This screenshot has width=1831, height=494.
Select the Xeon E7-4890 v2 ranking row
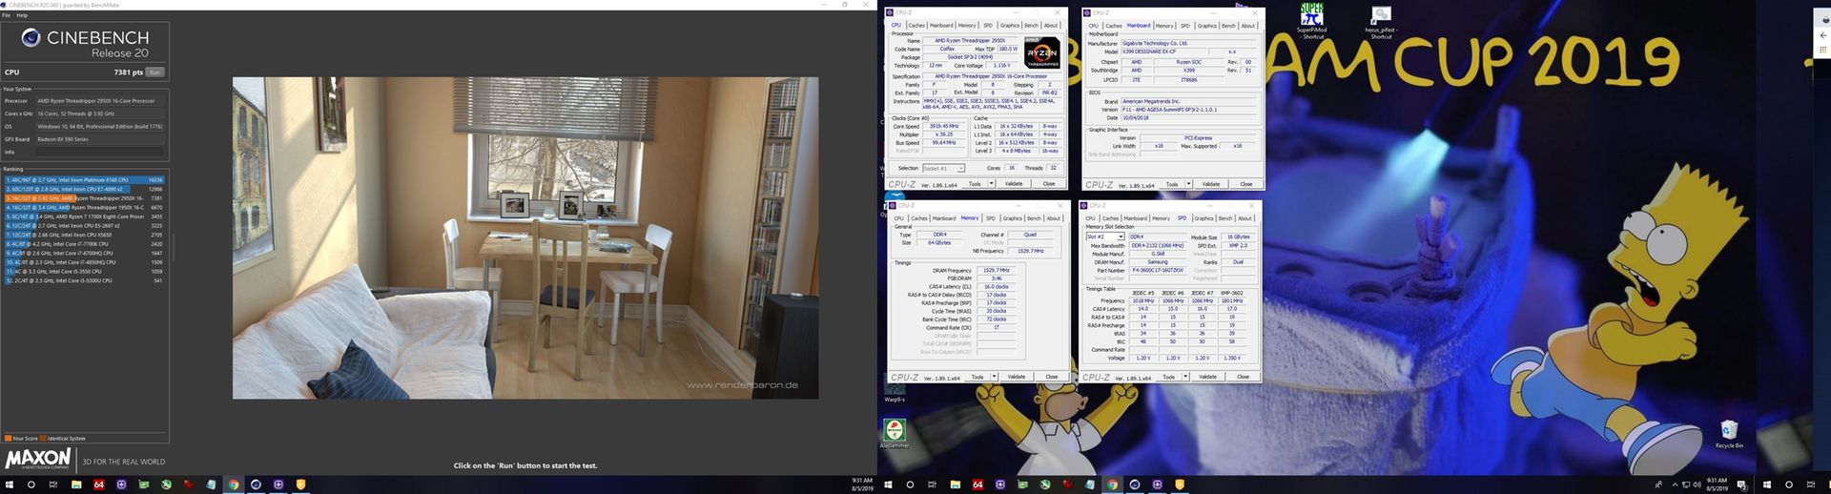click(84, 189)
